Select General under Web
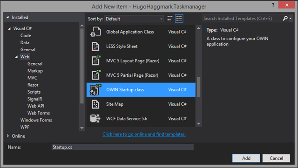This screenshot has height=168, width=298. point(35,64)
